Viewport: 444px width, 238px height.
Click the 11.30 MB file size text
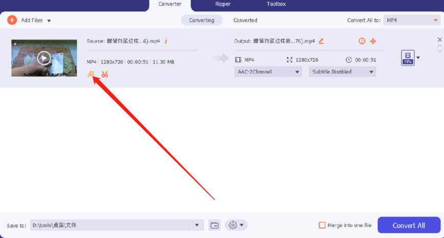point(163,62)
